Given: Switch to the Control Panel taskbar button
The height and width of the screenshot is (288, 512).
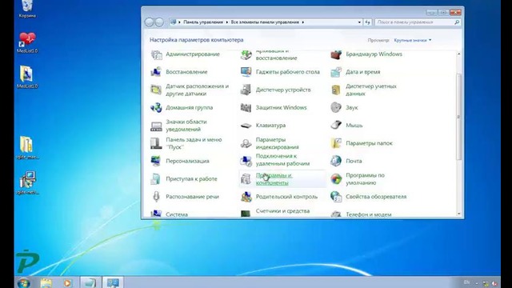Looking at the screenshot, I should pos(113,282).
